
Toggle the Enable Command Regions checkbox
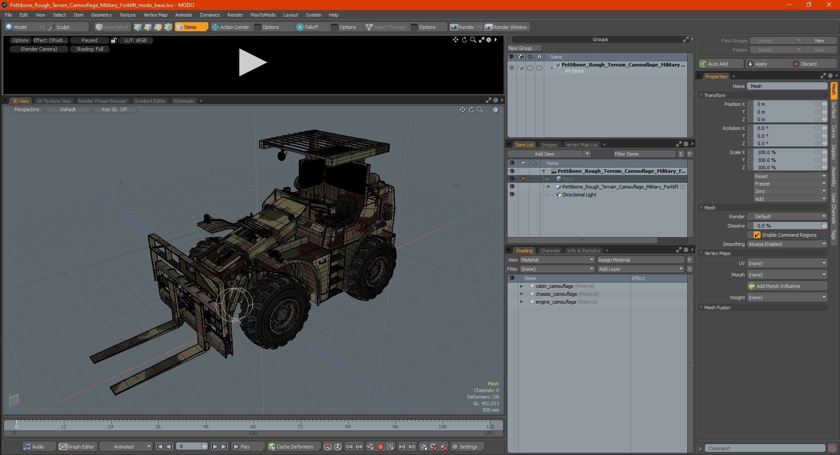pos(757,235)
